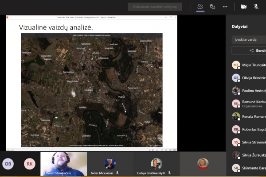Select participant Silvija Žurauska
Viewport: 266px width, 177px height.
click(x=249, y=155)
